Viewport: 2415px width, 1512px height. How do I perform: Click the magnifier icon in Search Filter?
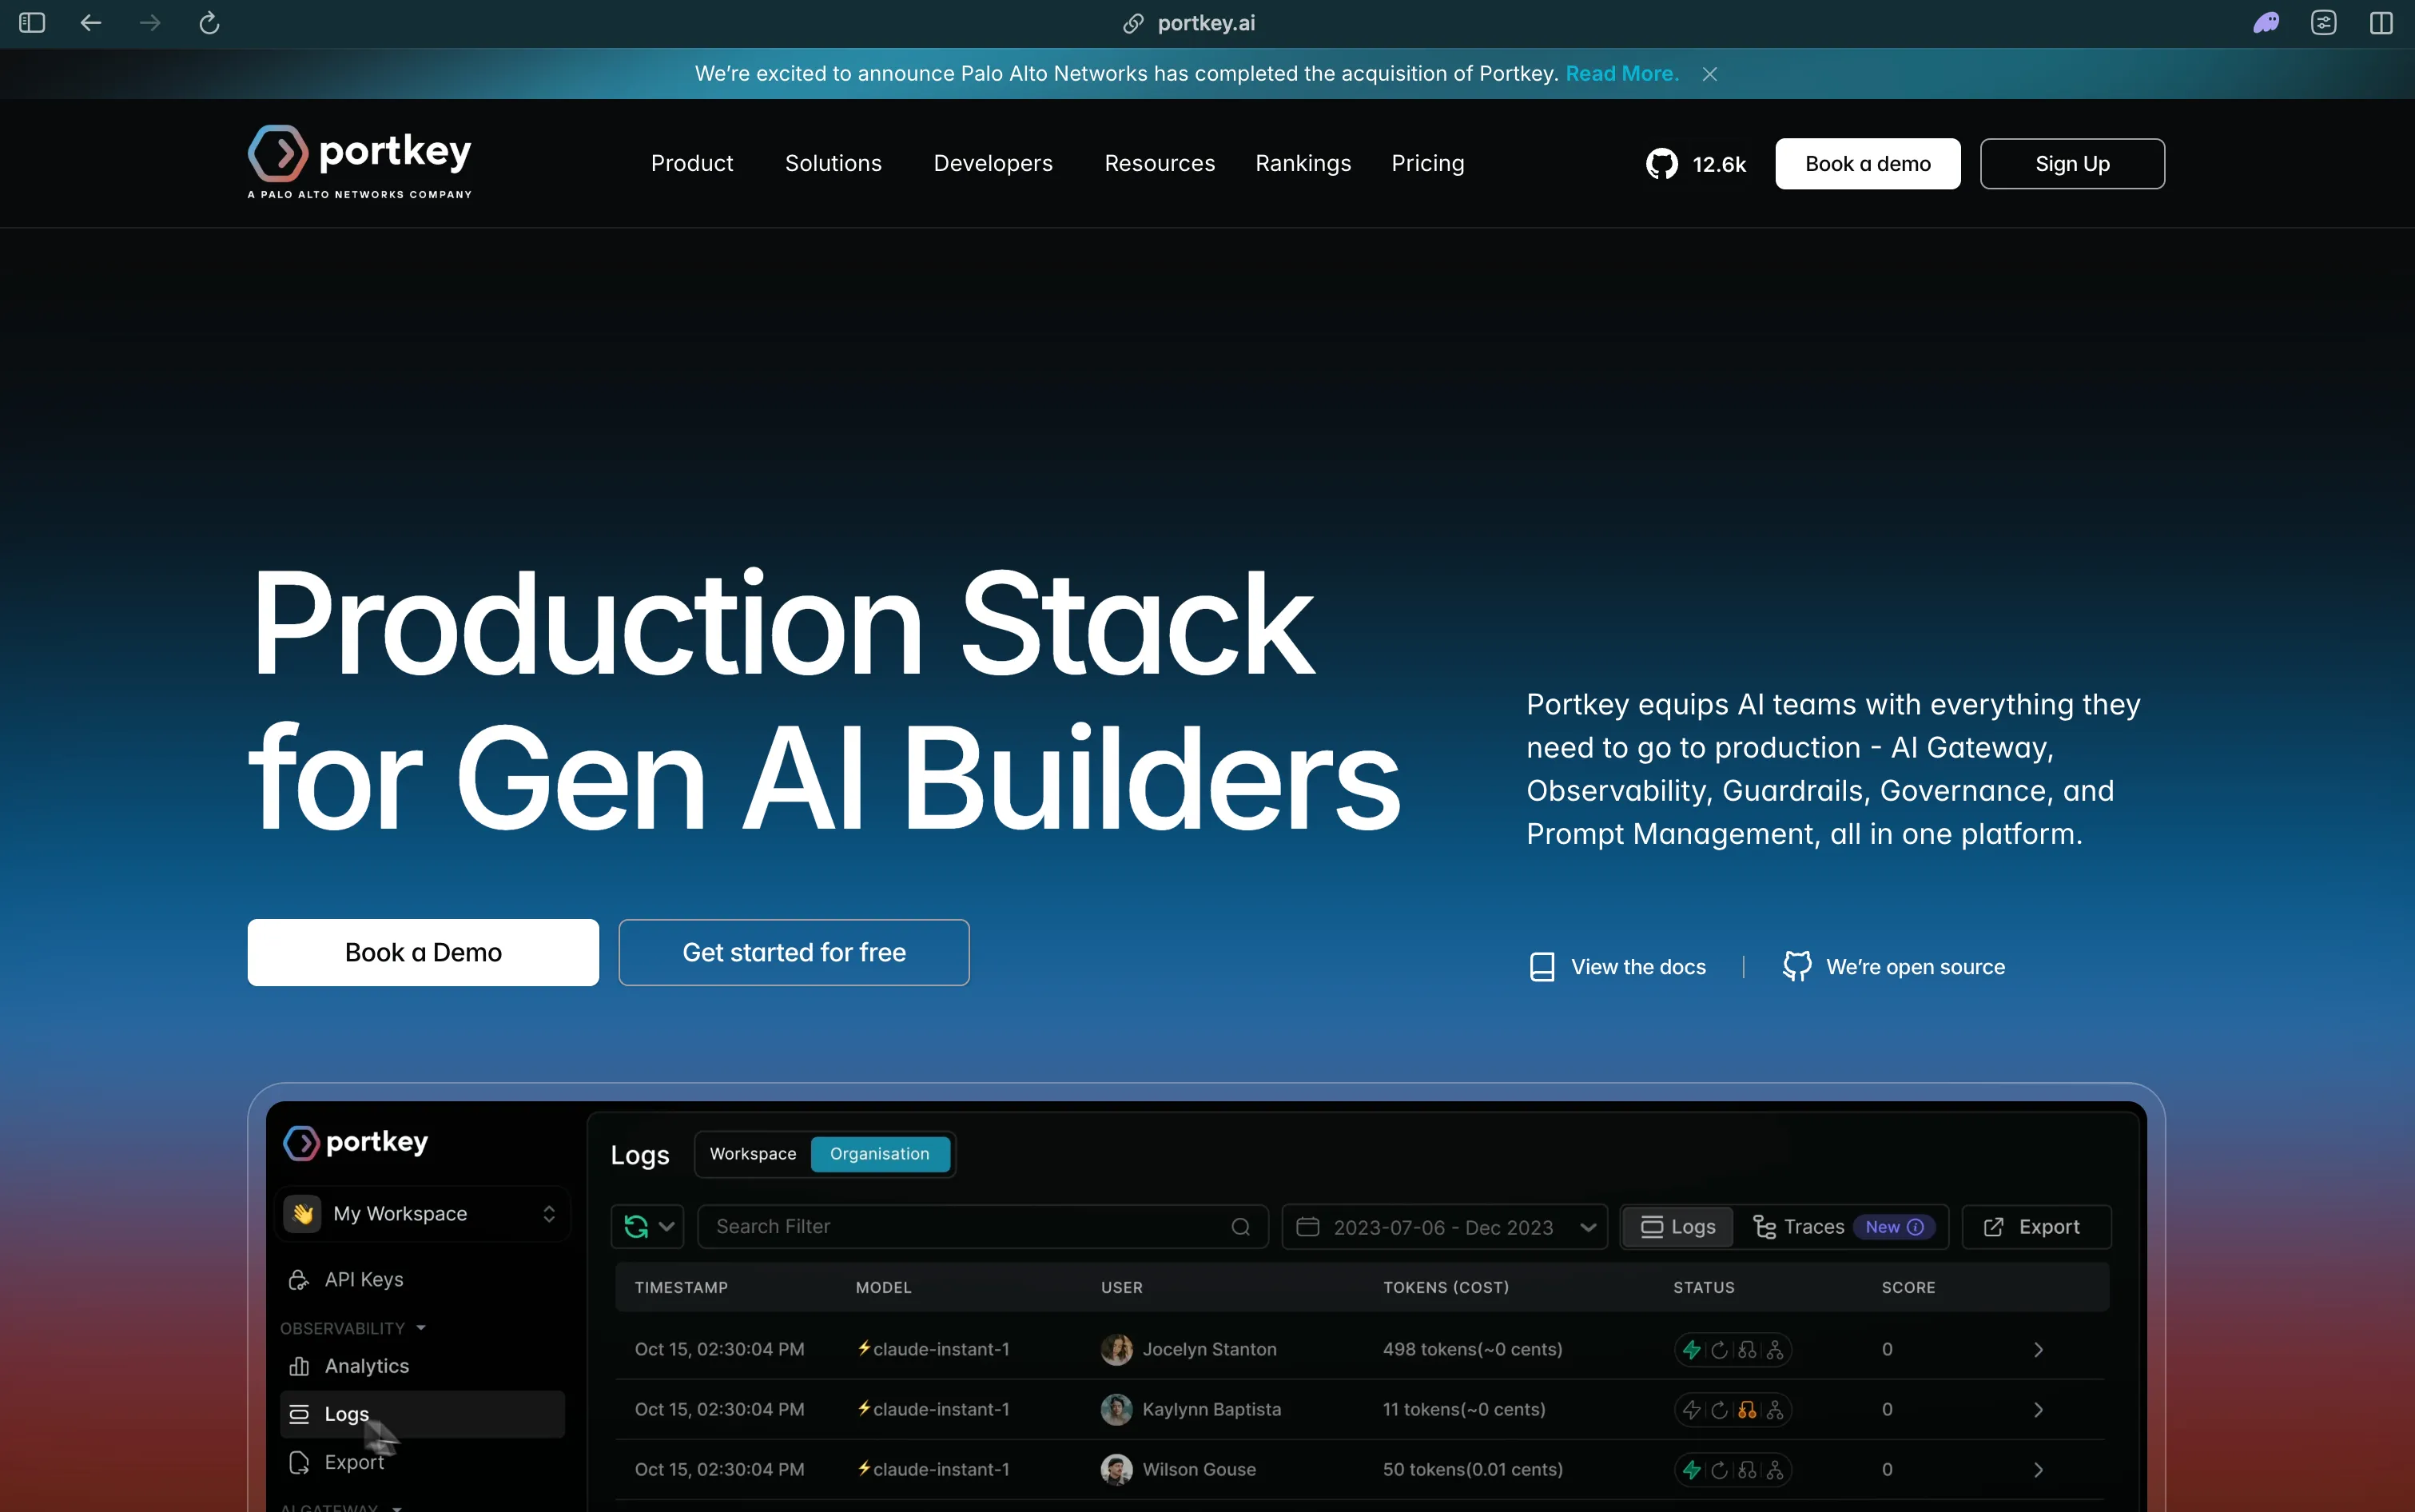pyautogui.click(x=1241, y=1227)
